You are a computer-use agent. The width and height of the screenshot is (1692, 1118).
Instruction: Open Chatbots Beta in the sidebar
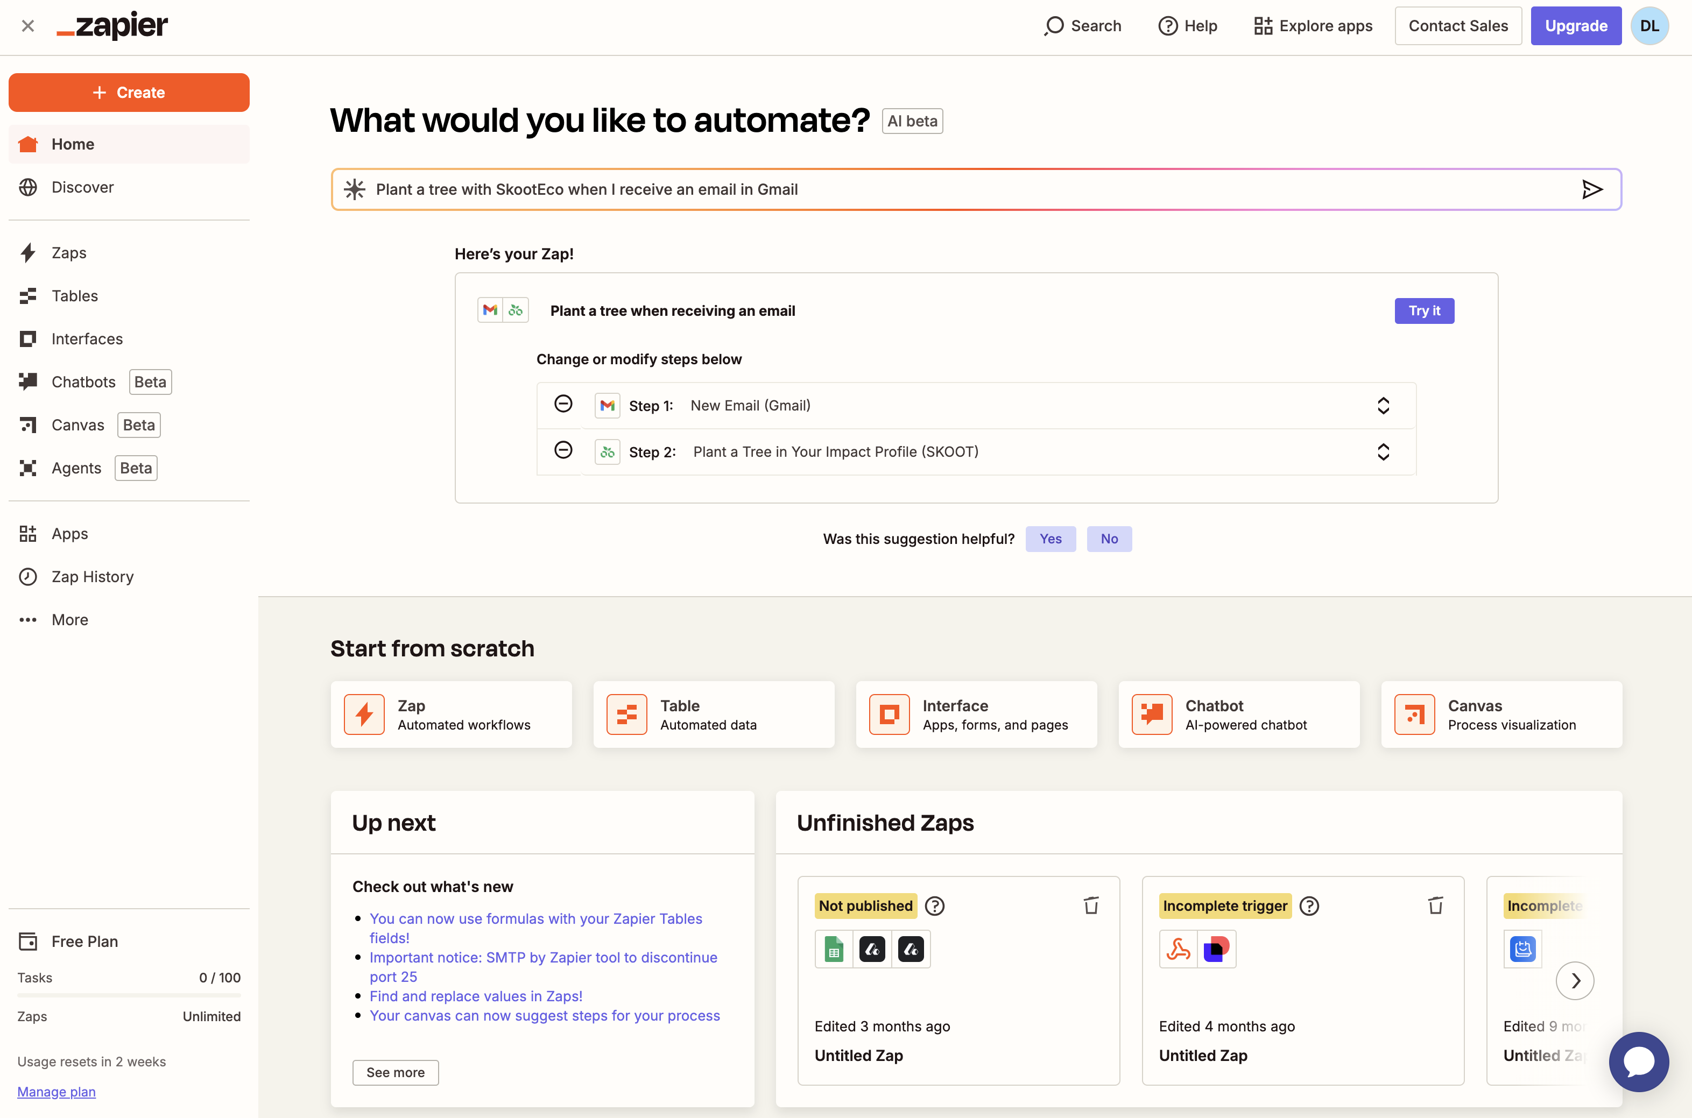click(x=129, y=381)
